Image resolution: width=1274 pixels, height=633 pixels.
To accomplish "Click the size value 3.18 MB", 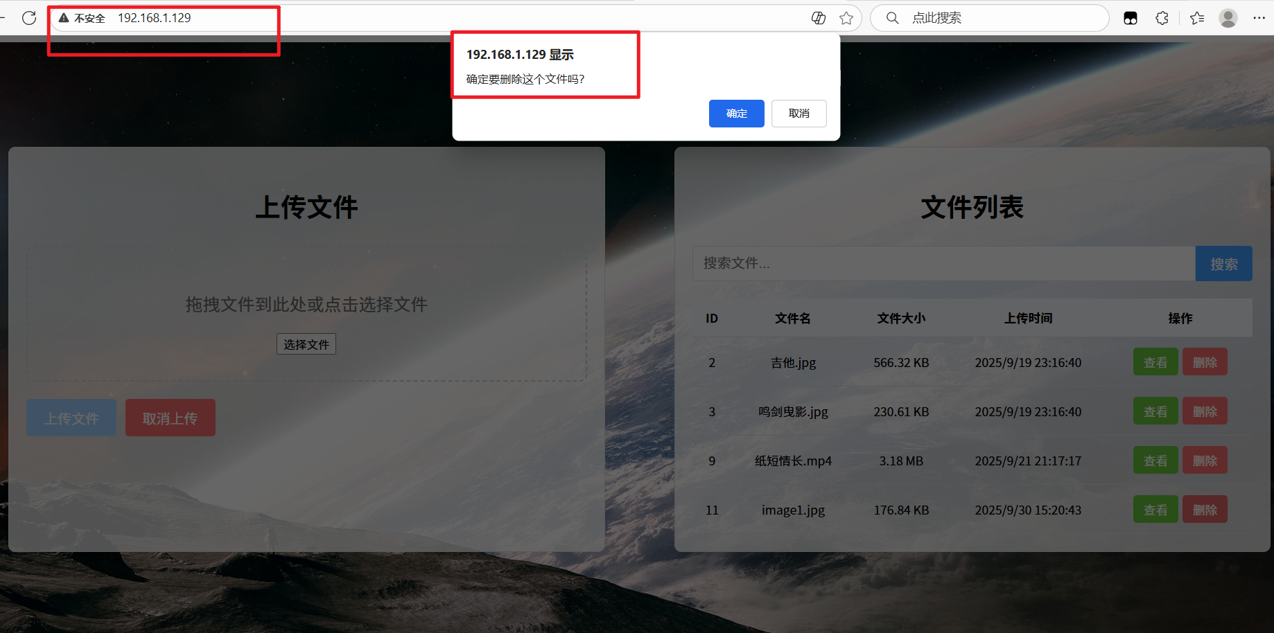I will tap(901, 461).
